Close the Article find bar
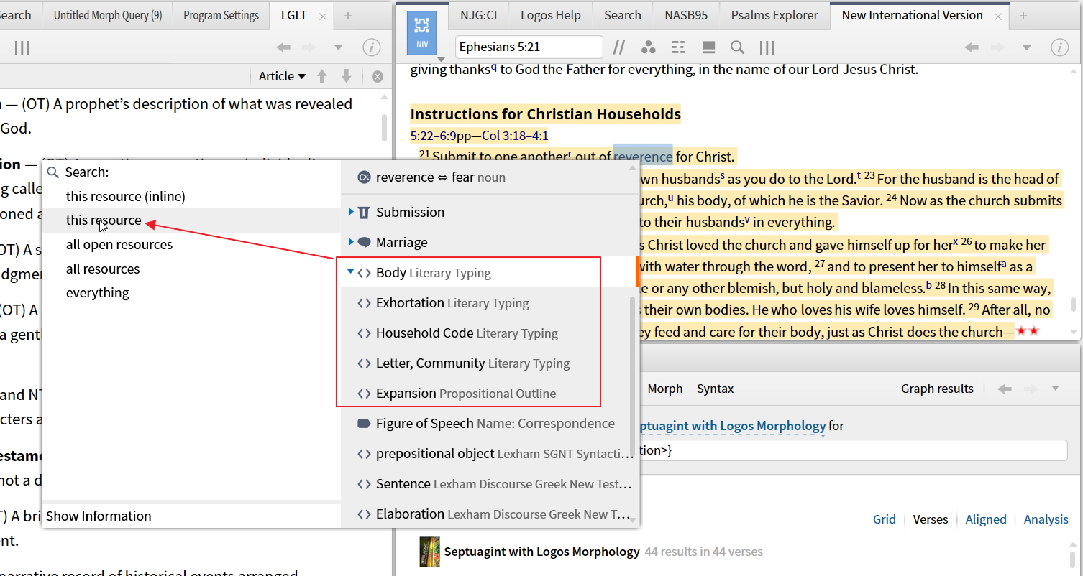1083x576 pixels. coord(378,76)
